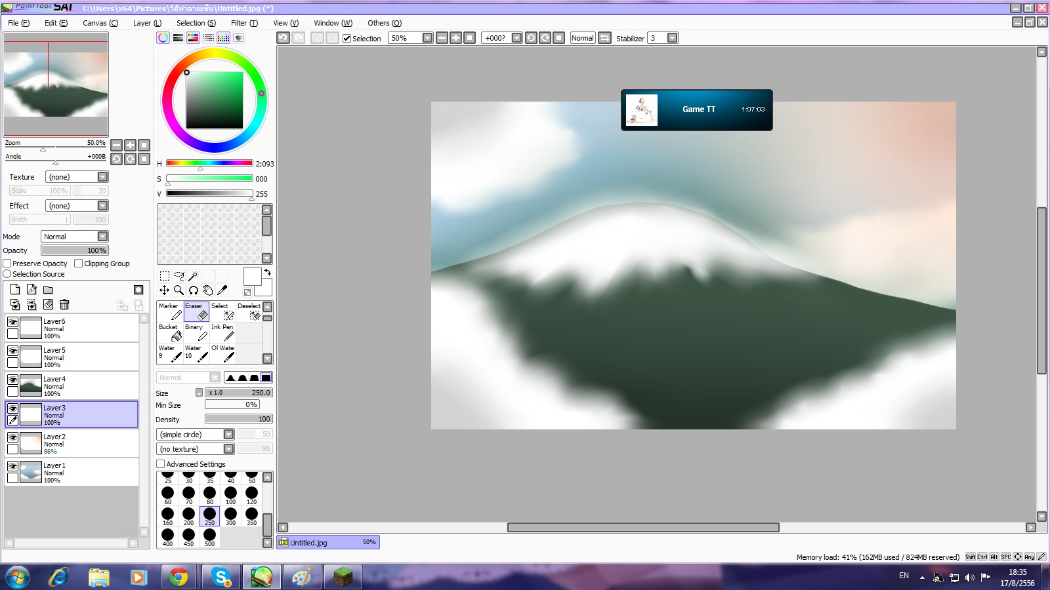Open the Texture dropdown
The height and width of the screenshot is (590, 1050).
click(x=77, y=177)
